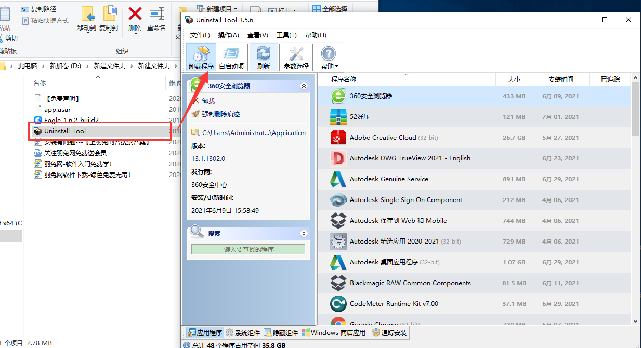This screenshot has height=348, width=641.
Task: Select the 关注羽兔网免费送会员 JPG icon
Action: (37, 153)
